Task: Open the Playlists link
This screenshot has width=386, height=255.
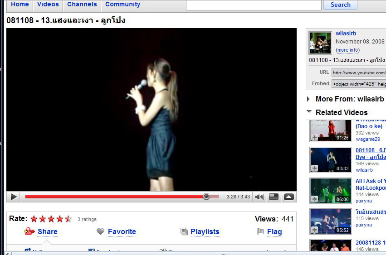Action: coord(205,231)
